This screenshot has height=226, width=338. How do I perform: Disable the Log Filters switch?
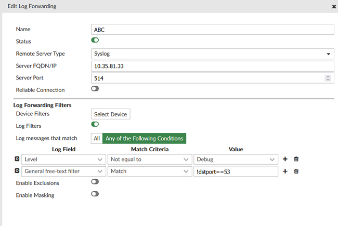coord(95,124)
